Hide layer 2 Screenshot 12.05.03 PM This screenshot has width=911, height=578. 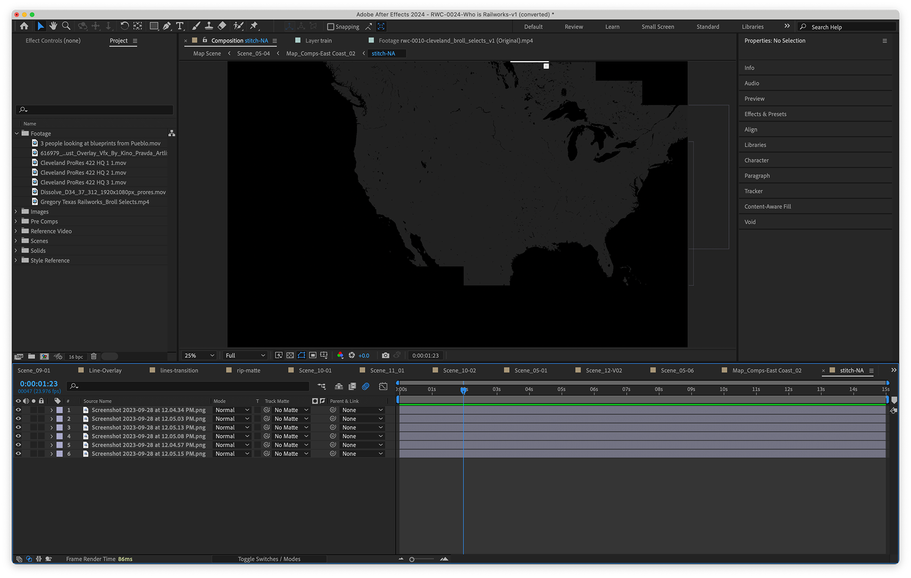19,419
